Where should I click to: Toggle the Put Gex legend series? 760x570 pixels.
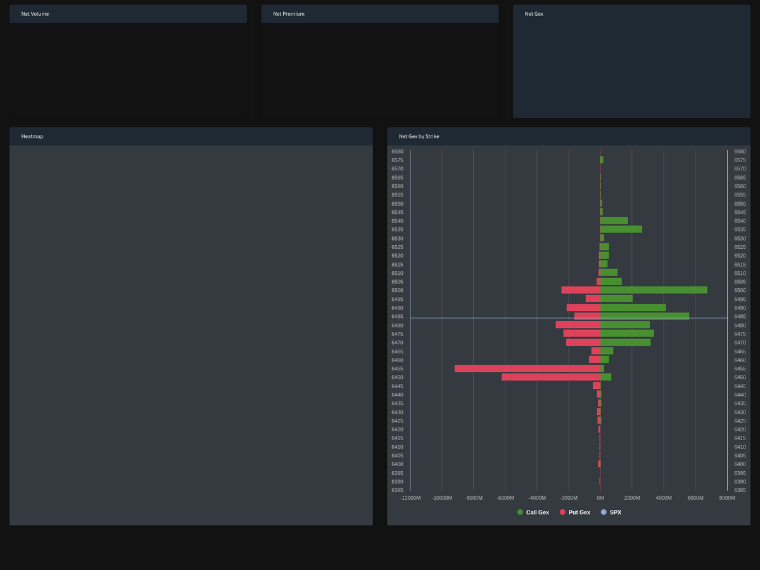[575, 512]
